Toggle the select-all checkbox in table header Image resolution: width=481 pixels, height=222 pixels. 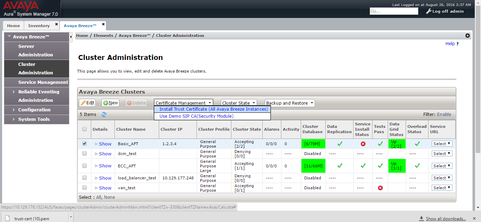tap(85, 129)
